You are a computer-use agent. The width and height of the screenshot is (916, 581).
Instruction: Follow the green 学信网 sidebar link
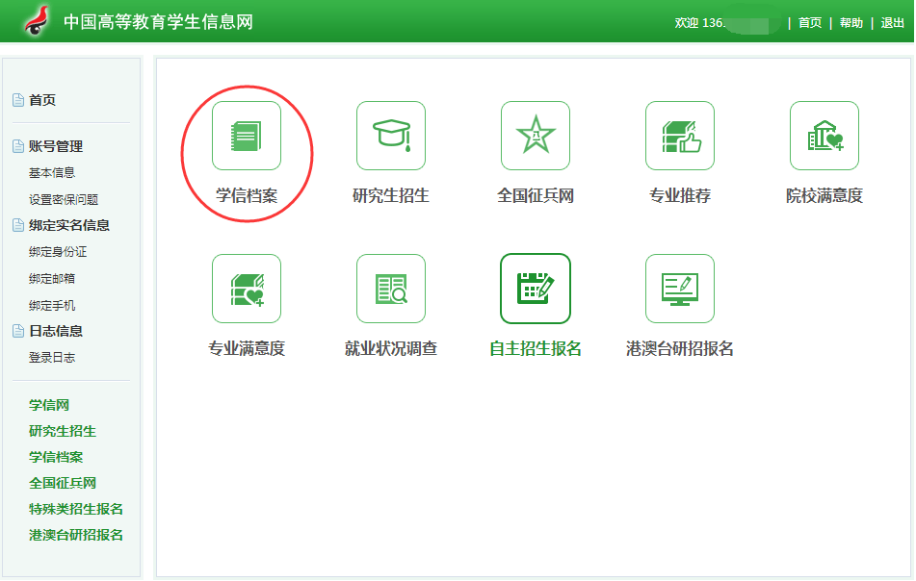(x=49, y=405)
